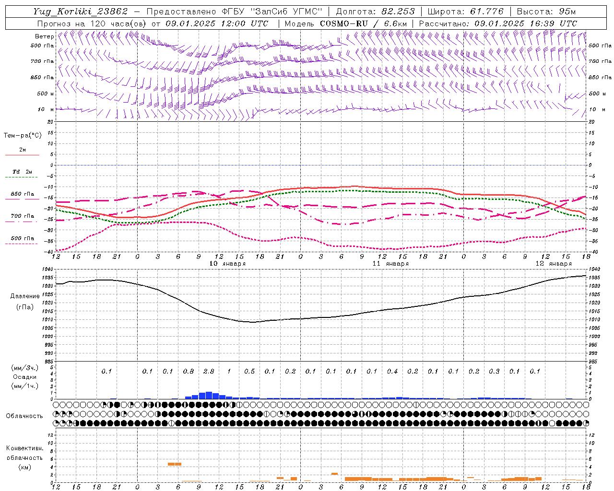Select the forecast start time 09.01.2025 12:00 UTC

point(217,23)
